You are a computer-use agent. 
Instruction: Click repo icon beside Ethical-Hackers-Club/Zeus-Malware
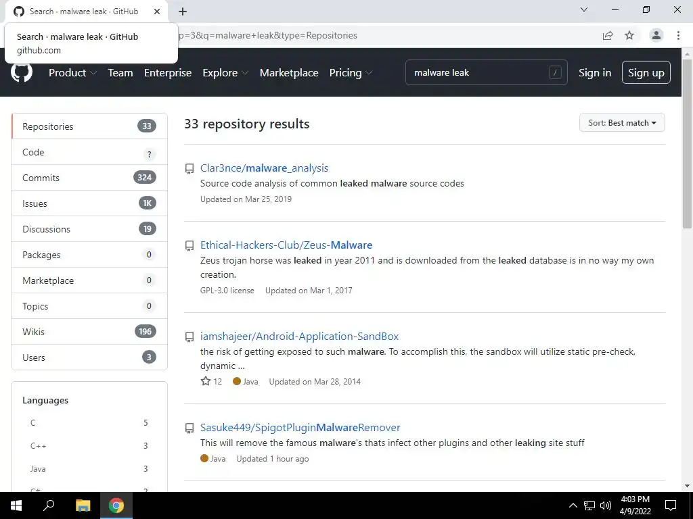click(189, 246)
